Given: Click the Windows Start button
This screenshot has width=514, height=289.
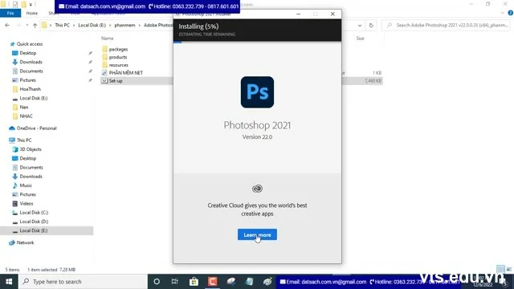Looking at the screenshot, I should click(9, 282).
